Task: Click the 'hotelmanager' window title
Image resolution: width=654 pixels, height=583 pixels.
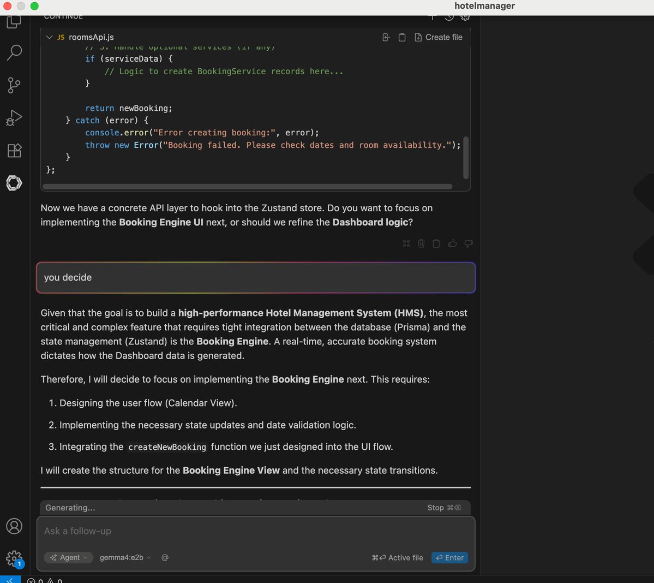Action: tap(484, 6)
